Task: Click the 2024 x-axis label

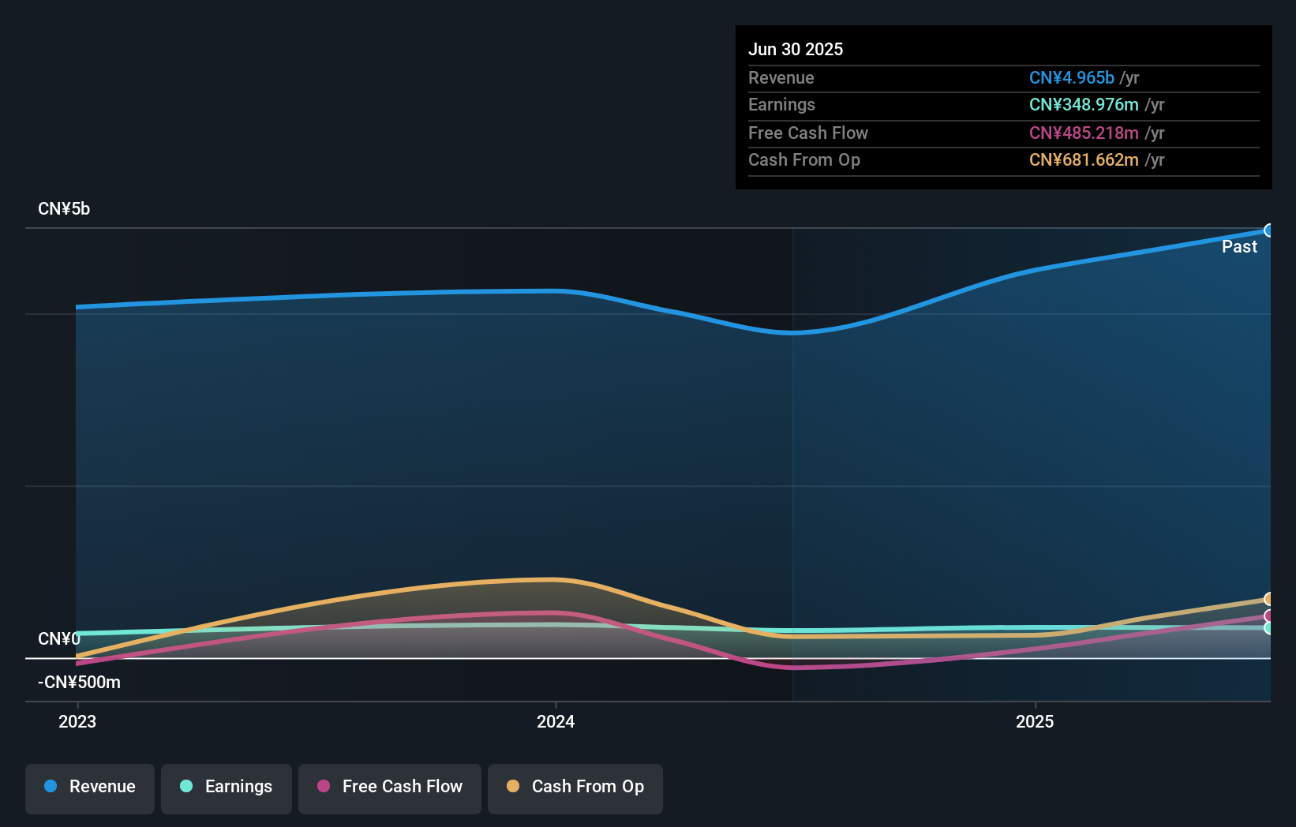Action: (x=556, y=721)
